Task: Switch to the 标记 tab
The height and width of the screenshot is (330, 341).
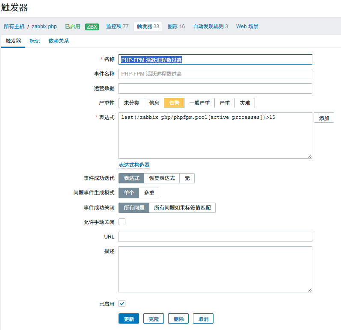Action: click(x=35, y=41)
